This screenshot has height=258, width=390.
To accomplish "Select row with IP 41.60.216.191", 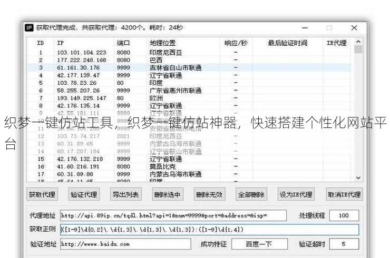I will point(189,166).
